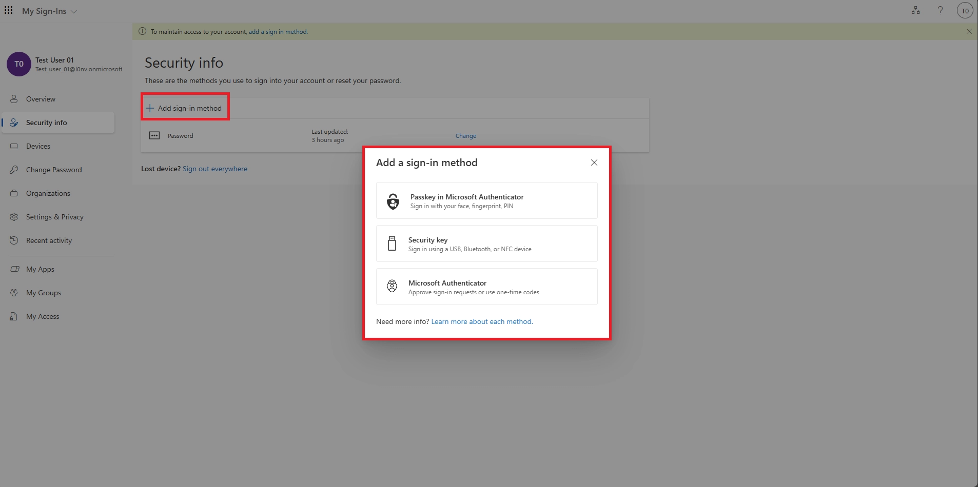Expand the My Sign-Ins dropdown chevron
The height and width of the screenshot is (487, 978).
click(74, 12)
